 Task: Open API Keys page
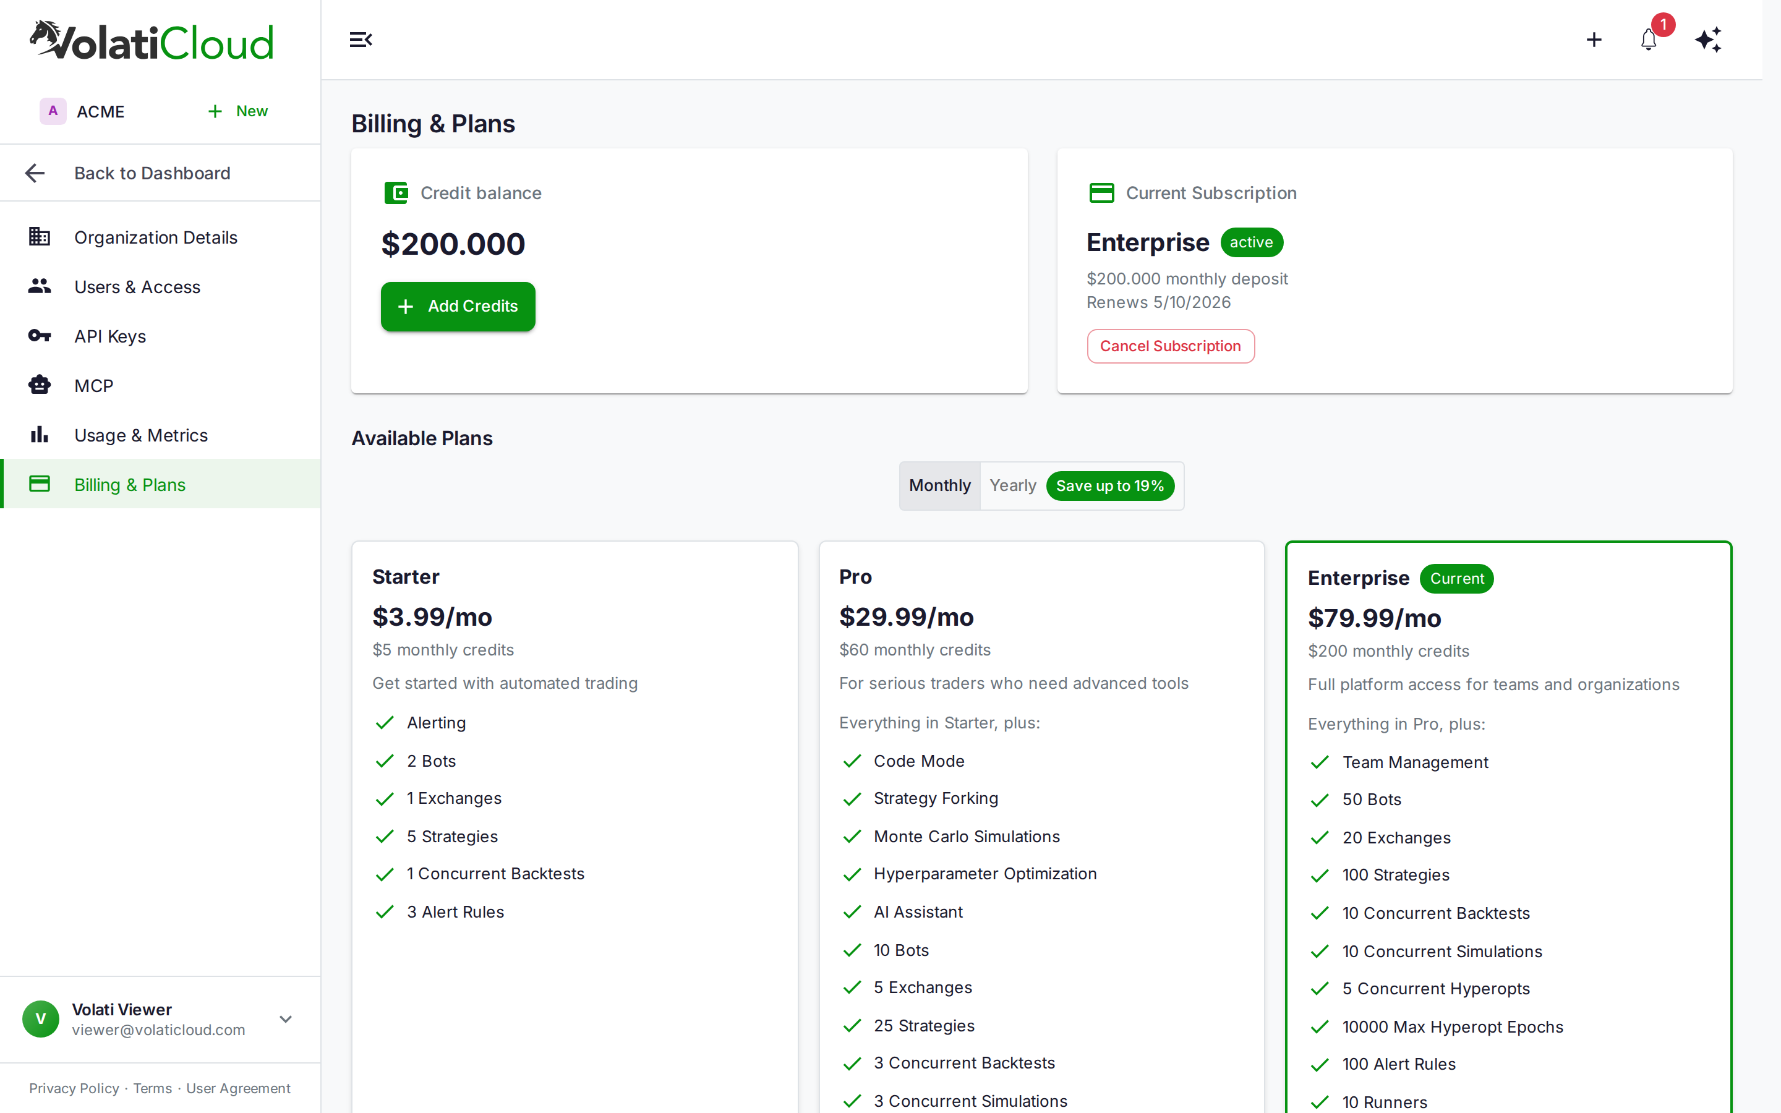pos(160,336)
